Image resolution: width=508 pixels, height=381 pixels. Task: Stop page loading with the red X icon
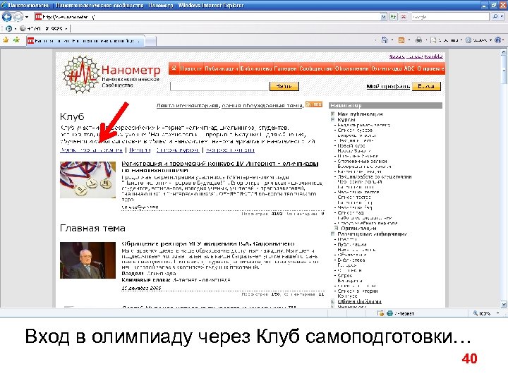[x=404, y=16]
